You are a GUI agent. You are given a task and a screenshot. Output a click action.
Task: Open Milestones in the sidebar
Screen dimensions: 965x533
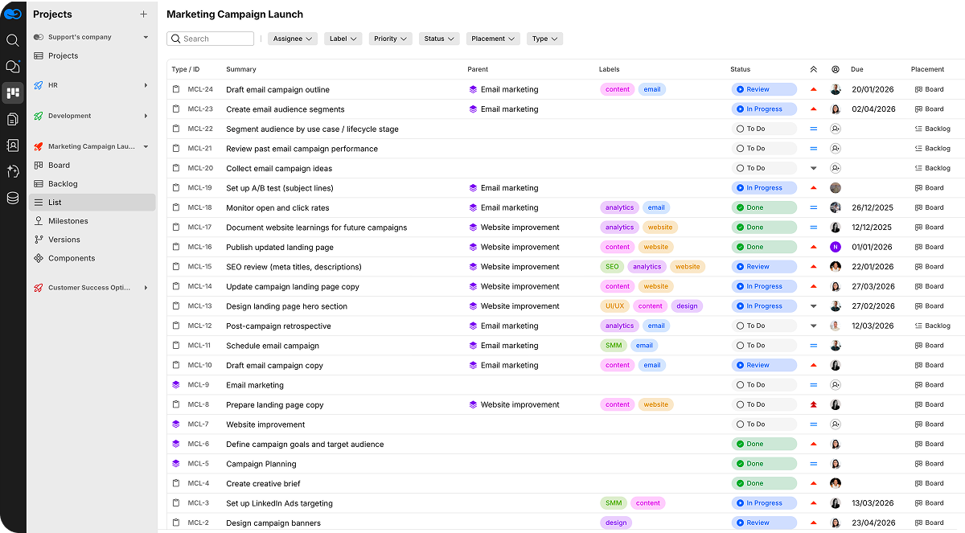pyautogui.click(x=92, y=221)
